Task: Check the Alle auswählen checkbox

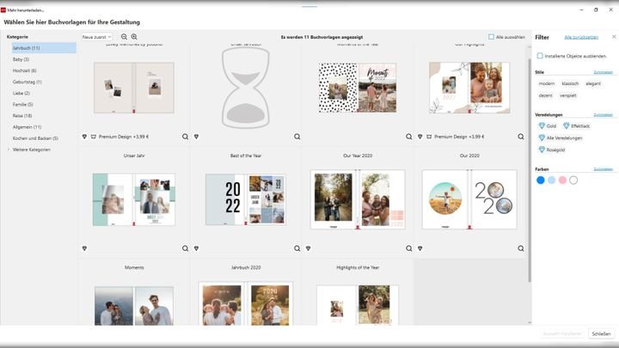Action: click(491, 37)
